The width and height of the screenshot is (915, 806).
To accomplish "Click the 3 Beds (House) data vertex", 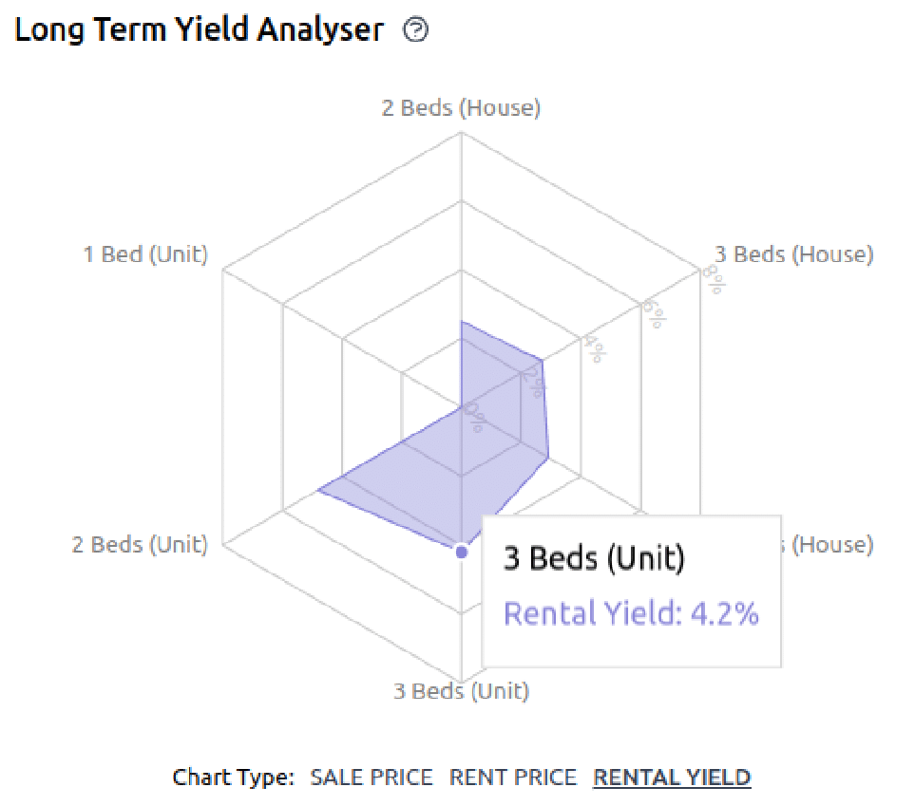I will tap(543, 361).
